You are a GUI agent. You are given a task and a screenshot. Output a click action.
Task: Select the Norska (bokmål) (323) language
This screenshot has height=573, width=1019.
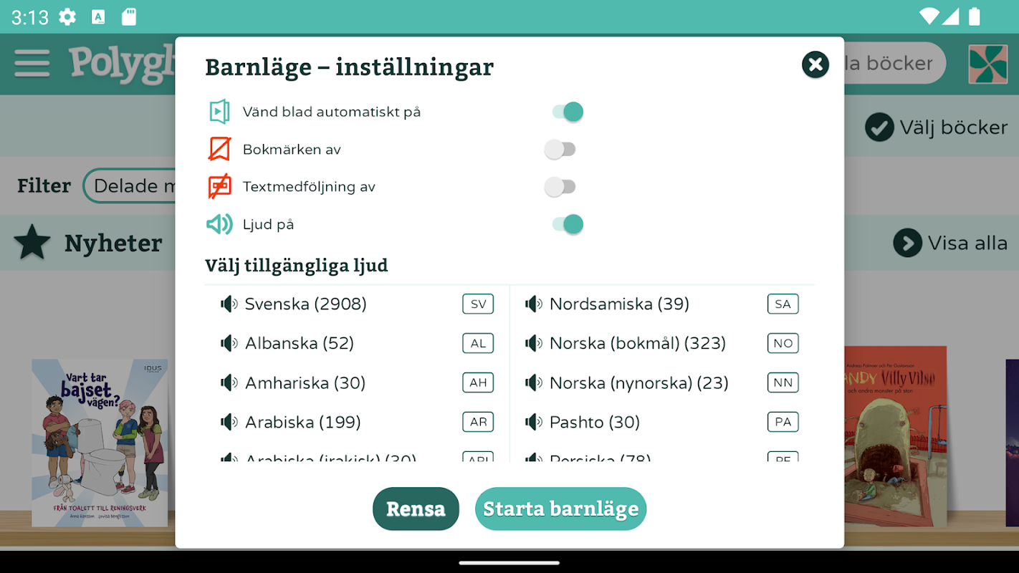tap(661, 343)
